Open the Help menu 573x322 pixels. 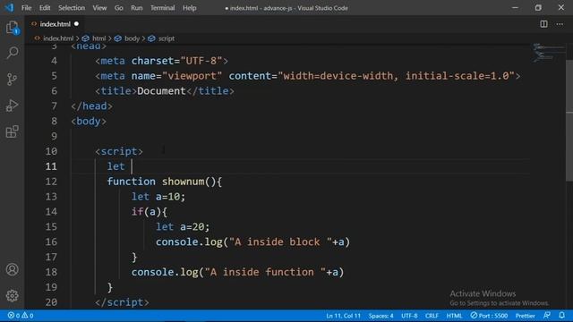[189, 8]
